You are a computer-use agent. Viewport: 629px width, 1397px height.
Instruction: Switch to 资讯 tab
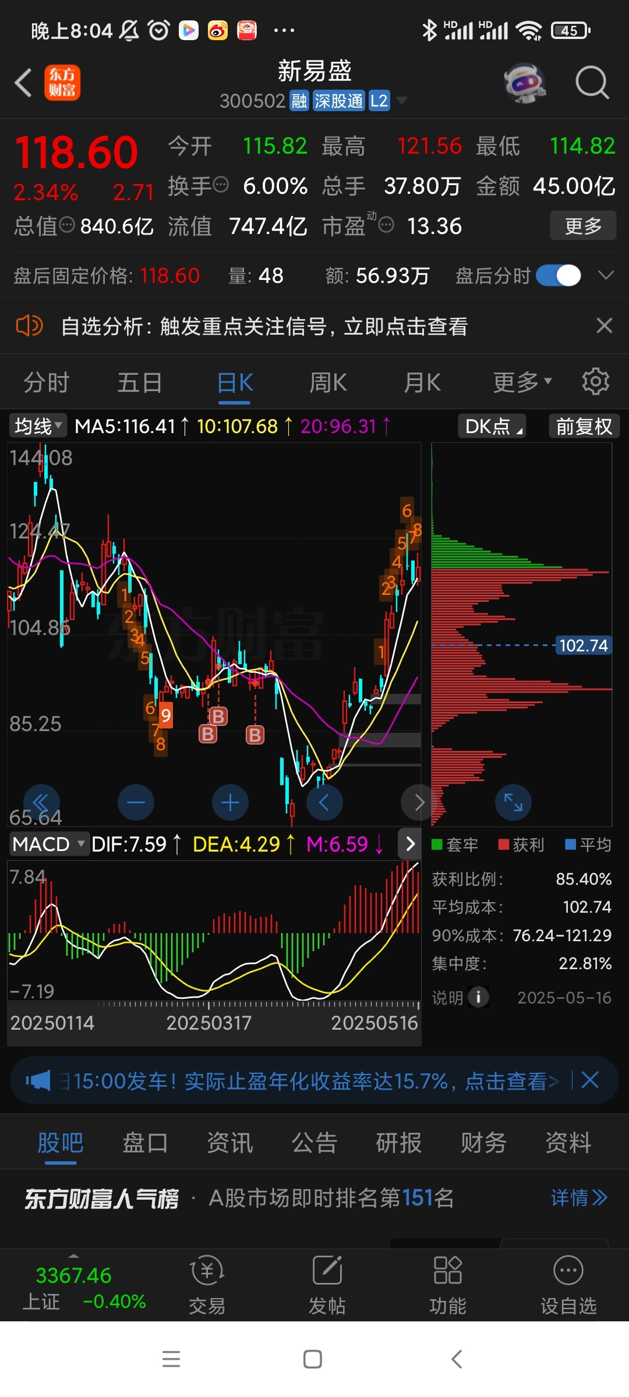click(230, 1143)
